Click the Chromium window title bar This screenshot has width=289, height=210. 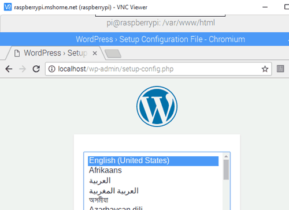pos(144,39)
